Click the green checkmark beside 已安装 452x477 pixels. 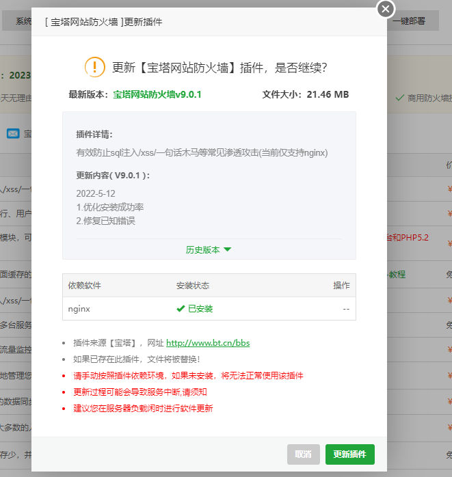click(181, 309)
